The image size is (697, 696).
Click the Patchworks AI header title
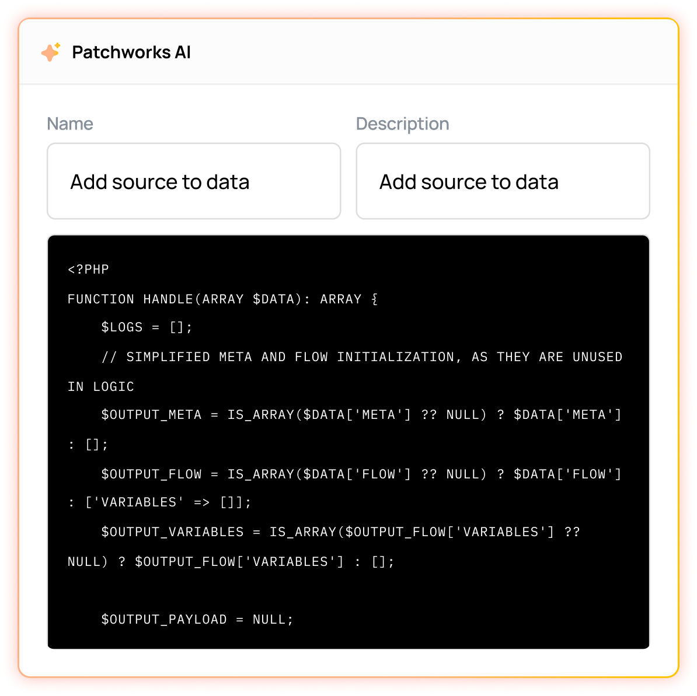click(x=131, y=53)
